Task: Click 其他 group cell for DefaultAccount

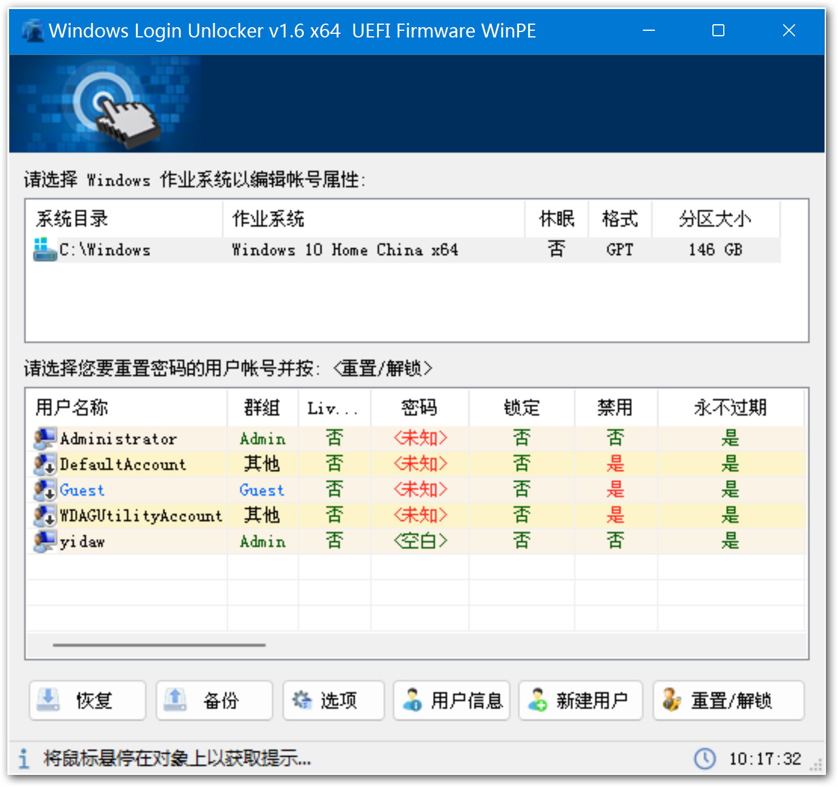Action: point(262,464)
